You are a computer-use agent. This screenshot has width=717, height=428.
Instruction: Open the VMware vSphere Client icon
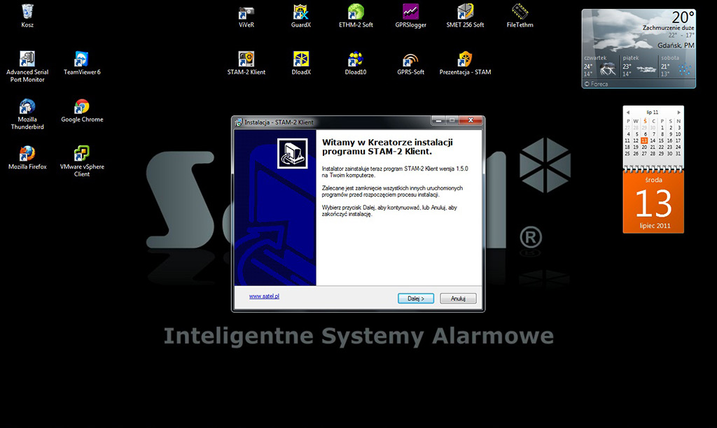coord(82,155)
